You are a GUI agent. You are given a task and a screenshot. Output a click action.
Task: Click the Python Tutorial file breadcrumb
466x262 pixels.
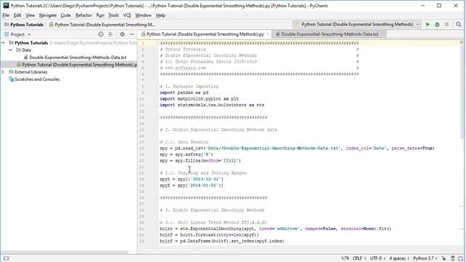click(102, 25)
